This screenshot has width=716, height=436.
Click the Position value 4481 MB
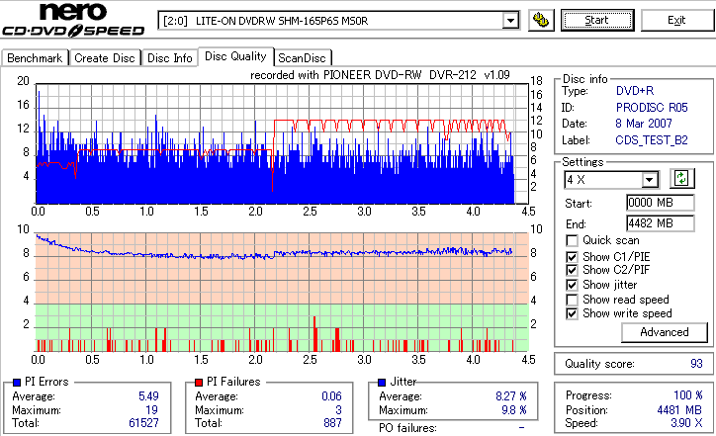679,410
